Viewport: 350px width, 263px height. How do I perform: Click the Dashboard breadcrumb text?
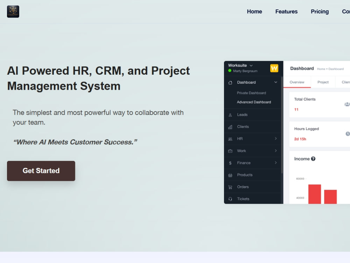336,69
